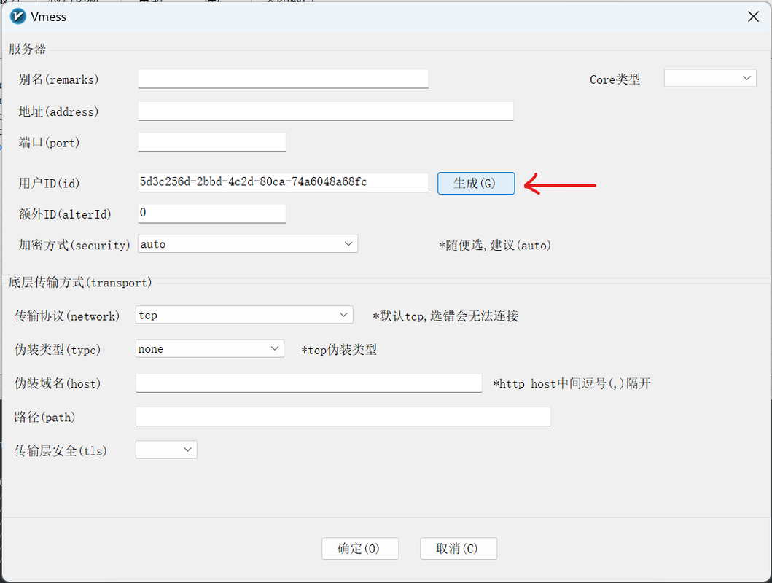
Task: Click the 伪装类型(type) label
Action: 58,350
